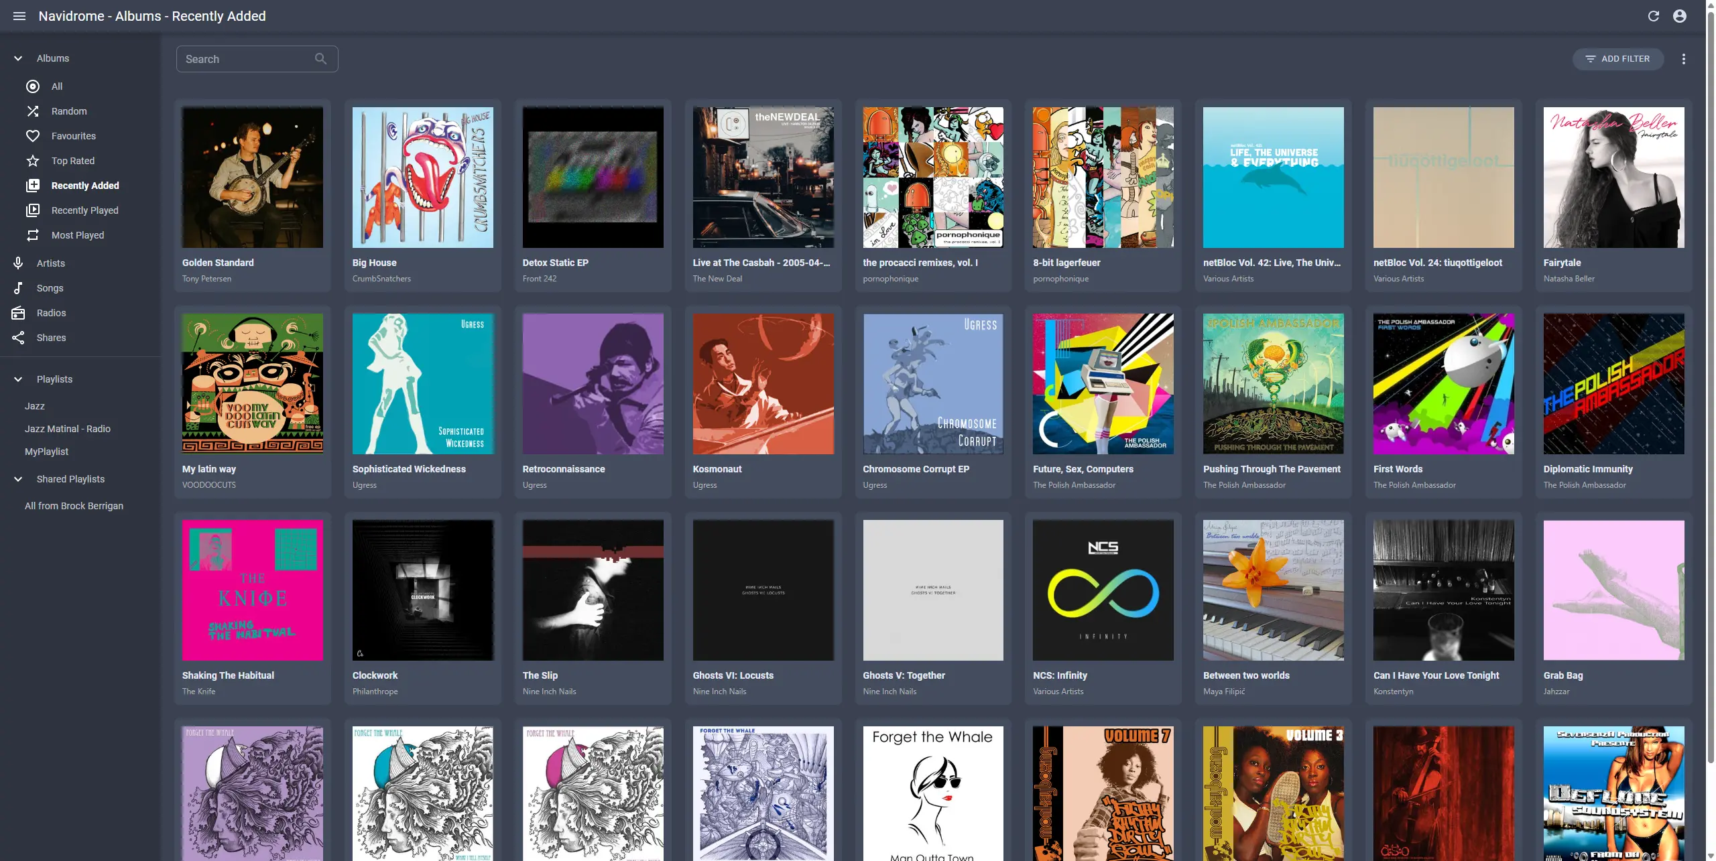Click Sophisticated Wickedness album title
1716x861 pixels.
tap(409, 469)
